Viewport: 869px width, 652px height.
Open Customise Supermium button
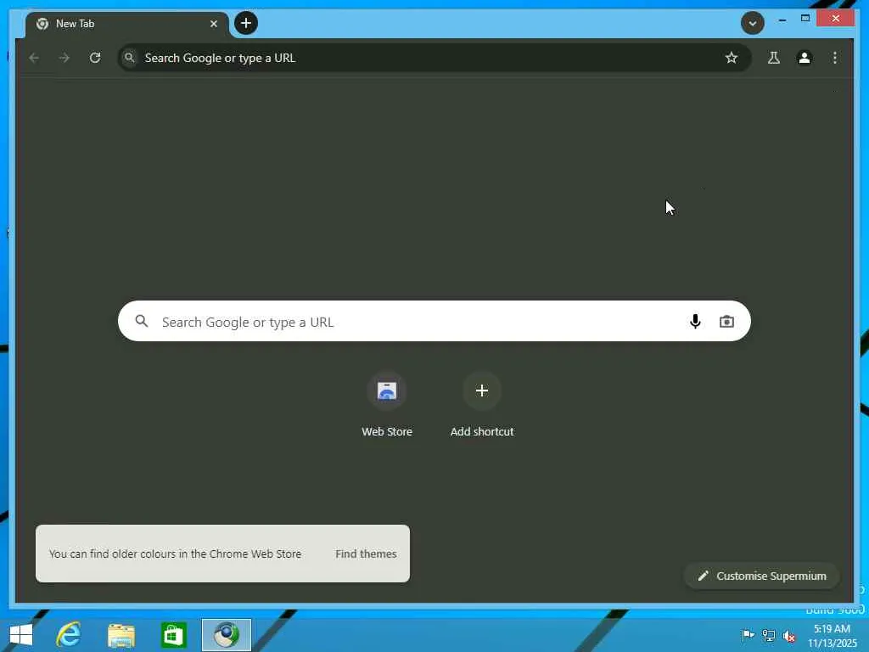pos(762,576)
